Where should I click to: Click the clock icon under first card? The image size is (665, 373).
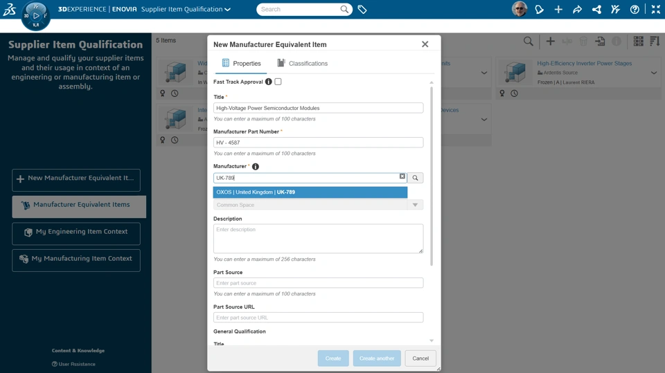click(175, 93)
